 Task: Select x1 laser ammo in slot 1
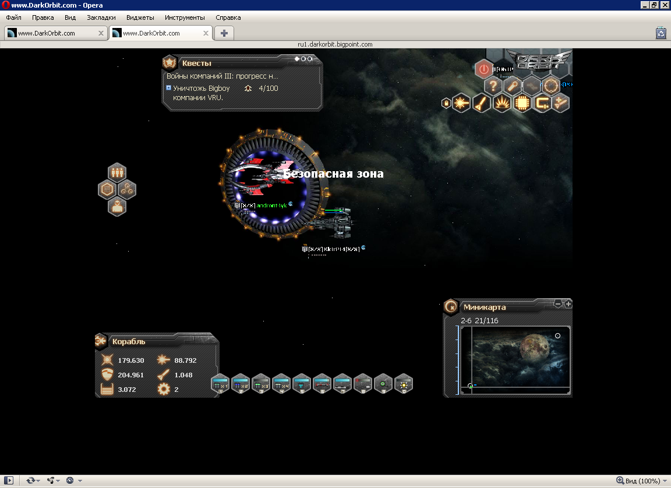point(220,384)
